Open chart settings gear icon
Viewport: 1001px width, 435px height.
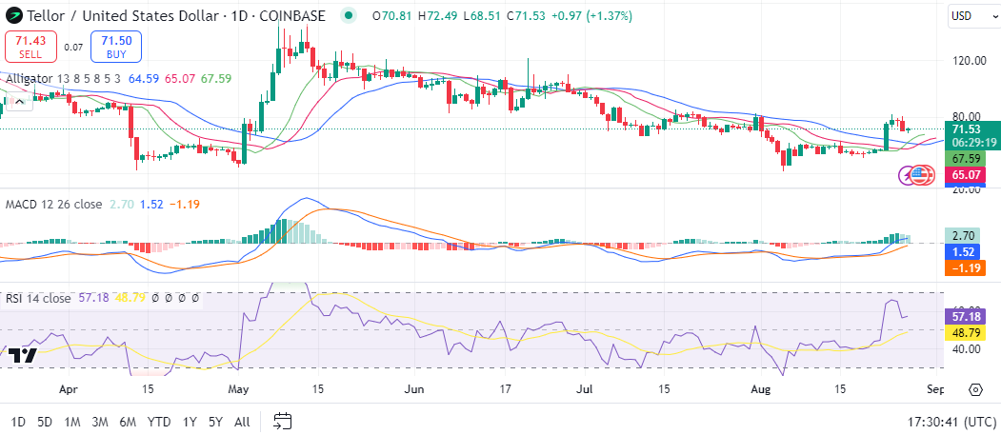(x=975, y=389)
